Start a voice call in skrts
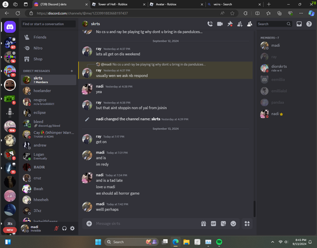 [x=210, y=24]
